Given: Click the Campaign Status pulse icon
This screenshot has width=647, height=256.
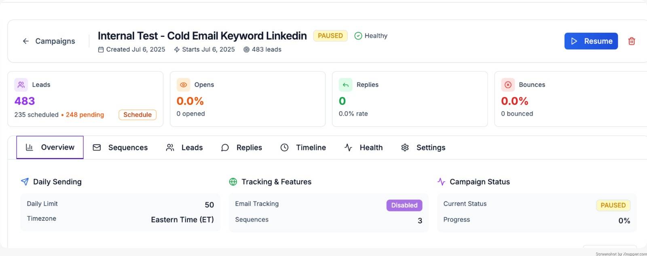Looking at the screenshot, I should (441, 182).
